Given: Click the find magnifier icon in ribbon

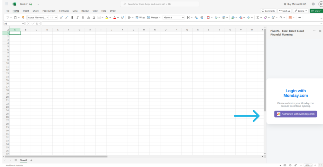Looking at the screenshot, I should tap(281, 18).
